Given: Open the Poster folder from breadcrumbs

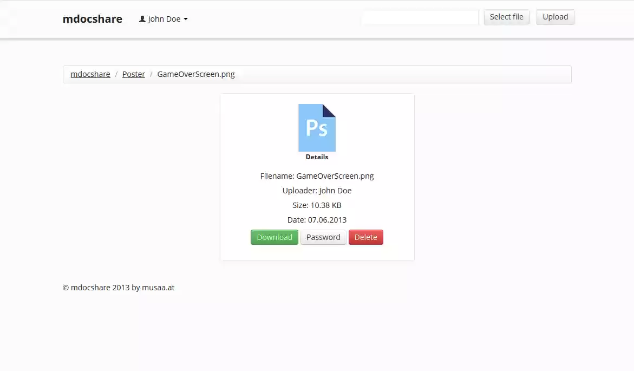Looking at the screenshot, I should point(133,74).
